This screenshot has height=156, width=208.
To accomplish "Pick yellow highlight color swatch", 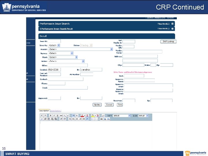I will point(93,116).
